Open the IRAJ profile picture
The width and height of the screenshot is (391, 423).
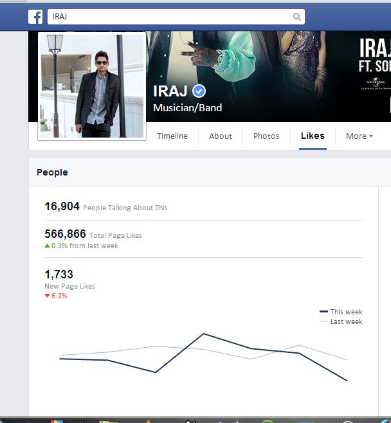(x=92, y=86)
